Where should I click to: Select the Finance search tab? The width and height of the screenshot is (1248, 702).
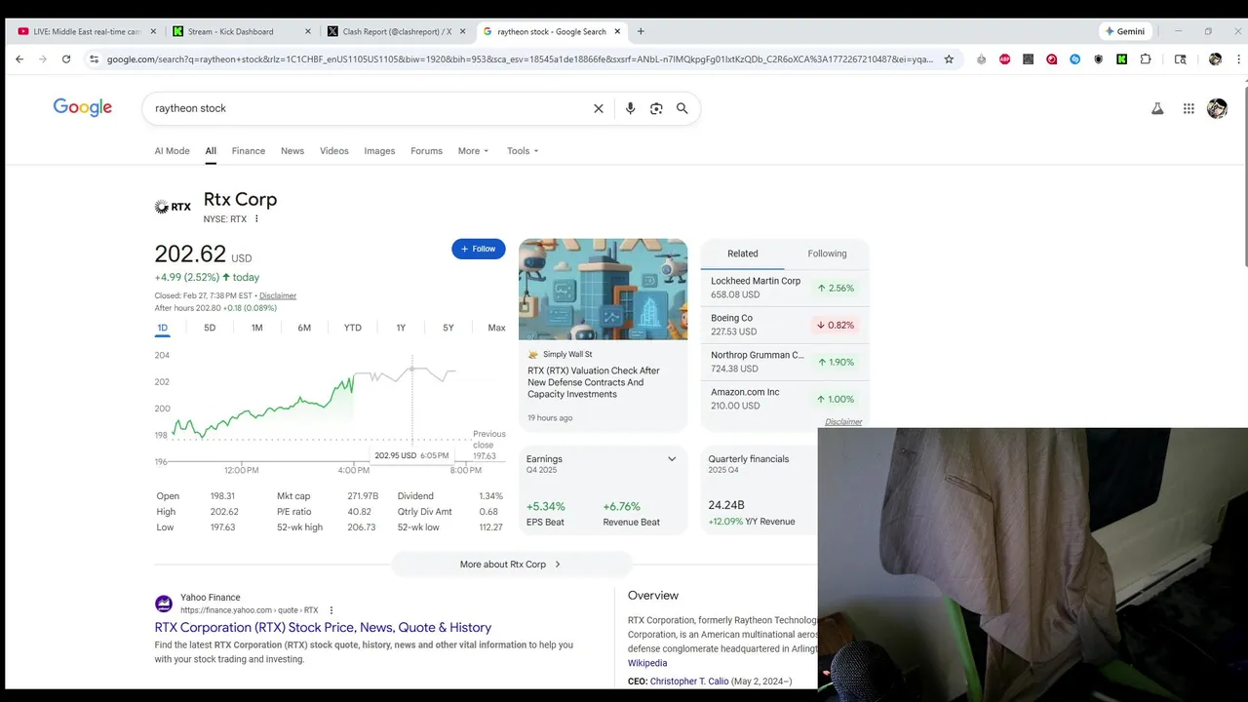click(249, 151)
